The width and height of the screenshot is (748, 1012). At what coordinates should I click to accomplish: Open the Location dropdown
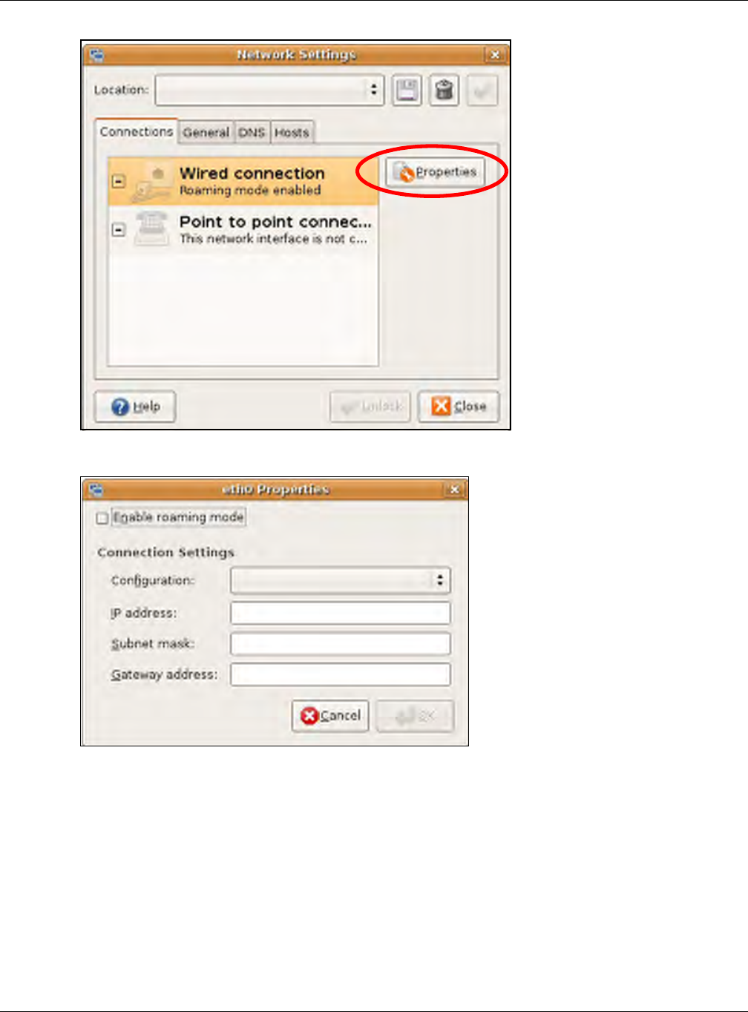(x=269, y=91)
